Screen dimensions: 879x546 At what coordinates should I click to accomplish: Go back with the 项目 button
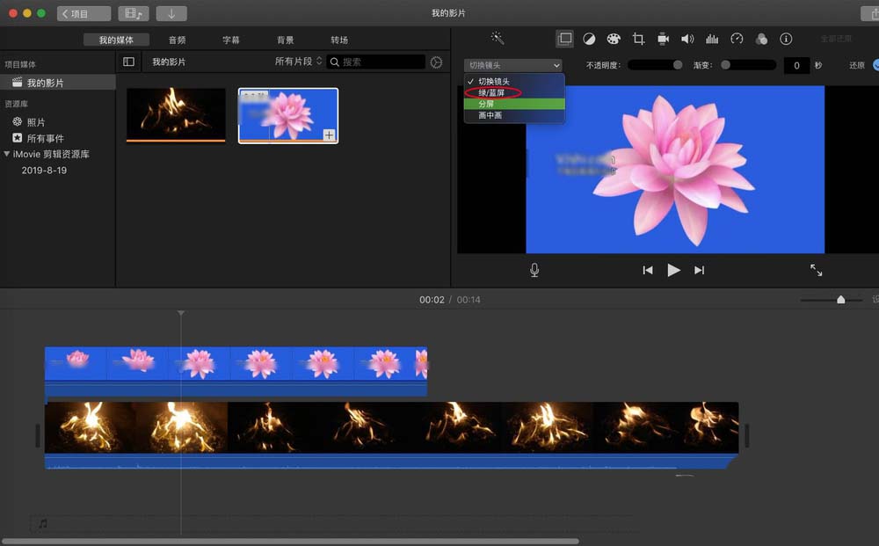point(84,14)
